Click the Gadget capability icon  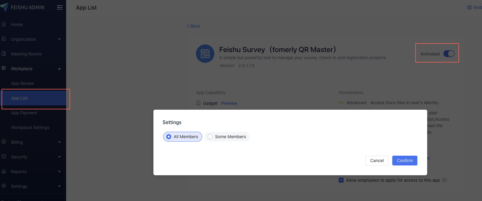tap(198, 103)
